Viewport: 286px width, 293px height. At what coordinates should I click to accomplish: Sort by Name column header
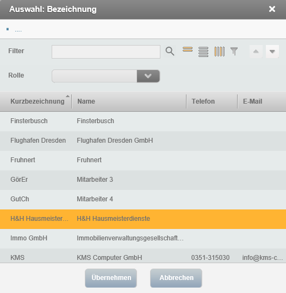(x=86, y=101)
